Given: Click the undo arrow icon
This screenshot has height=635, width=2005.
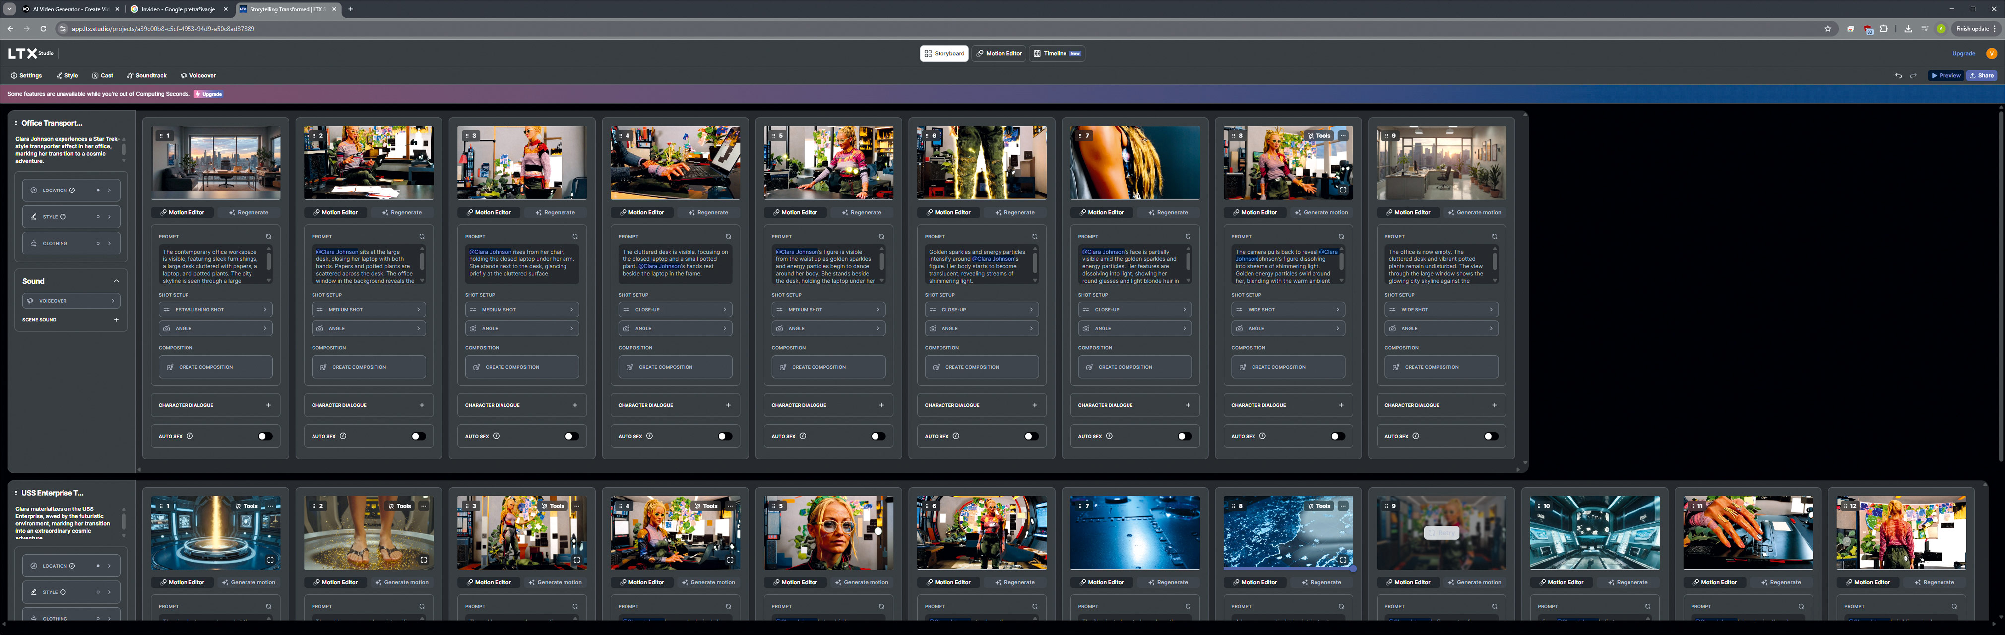Looking at the screenshot, I should (x=1898, y=76).
